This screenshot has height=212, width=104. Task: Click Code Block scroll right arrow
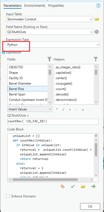click(x=92, y=179)
